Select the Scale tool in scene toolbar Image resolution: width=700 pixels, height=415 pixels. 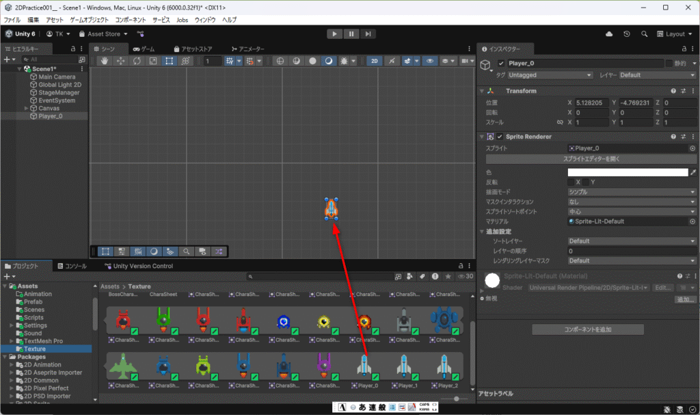coord(152,61)
